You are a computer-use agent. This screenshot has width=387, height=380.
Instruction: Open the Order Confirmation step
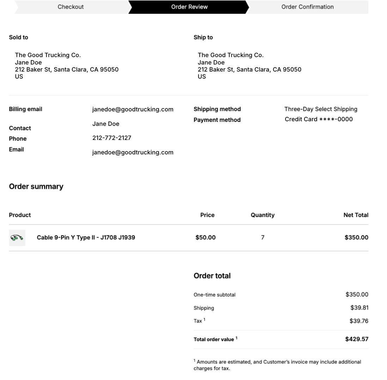point(307,7)
